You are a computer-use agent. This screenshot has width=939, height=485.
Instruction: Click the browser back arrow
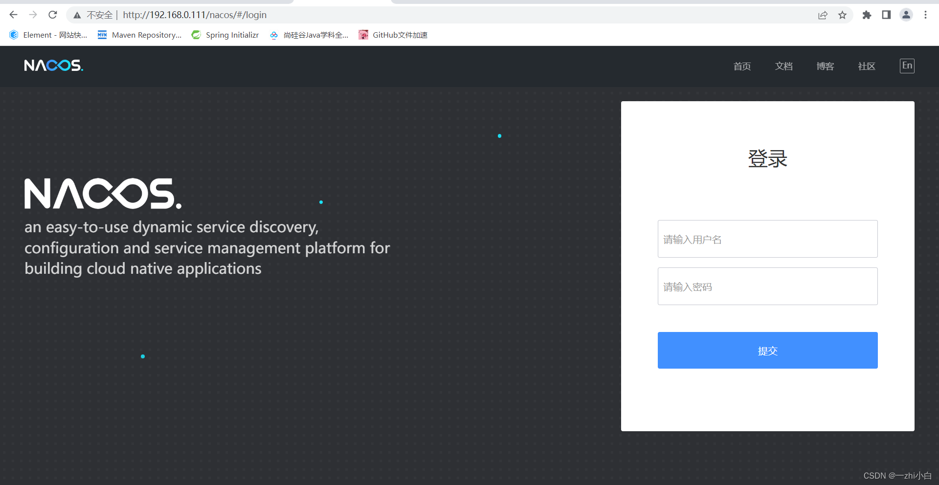(13, 15)
